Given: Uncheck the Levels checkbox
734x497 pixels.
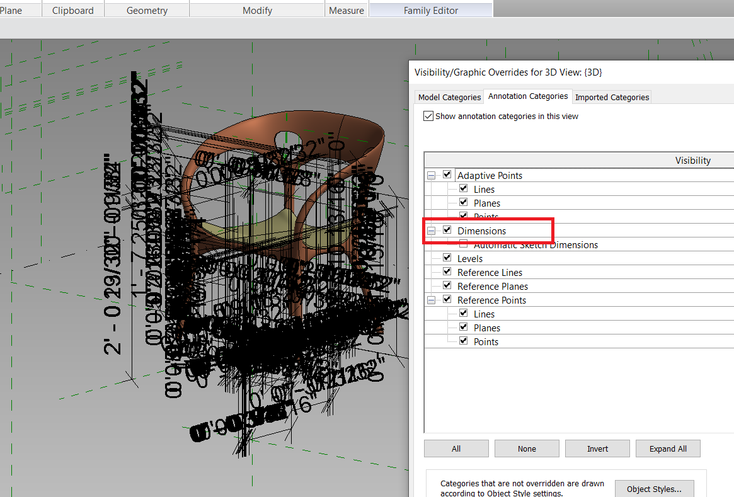Looking at the screenshot, I should [447, 258].
